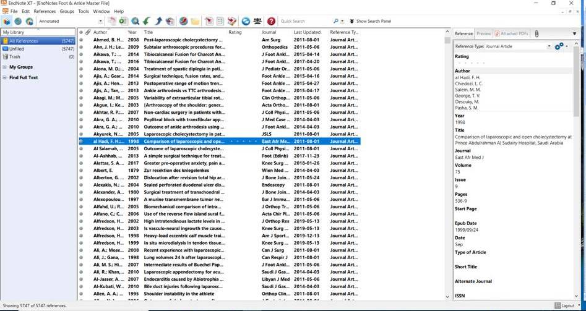The width and height of the screenshot is (586, 311).
Task: Open the Groups menu
Action: pos(67,12)
